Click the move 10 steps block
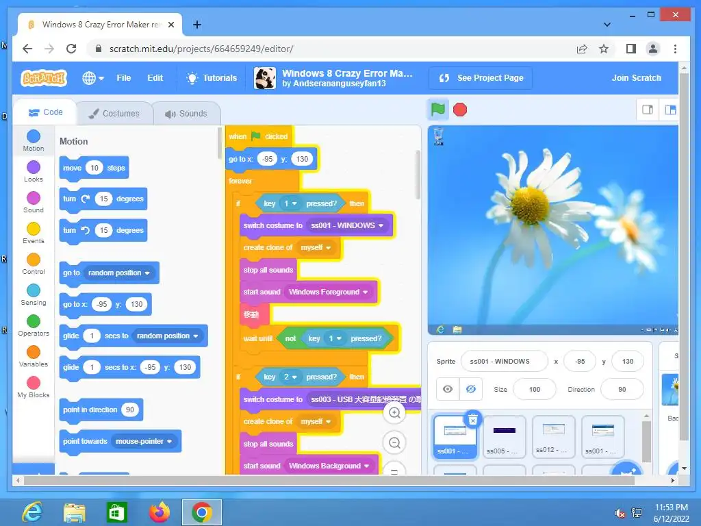This screenshot has width=701, height=526. tap(94, 168)
